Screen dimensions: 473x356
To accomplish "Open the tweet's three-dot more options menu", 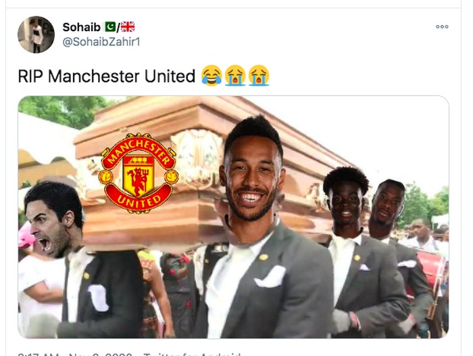I will [442, 26].
